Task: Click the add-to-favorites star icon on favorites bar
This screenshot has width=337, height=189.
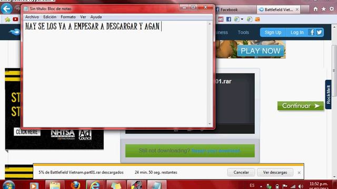Action: 7,19
